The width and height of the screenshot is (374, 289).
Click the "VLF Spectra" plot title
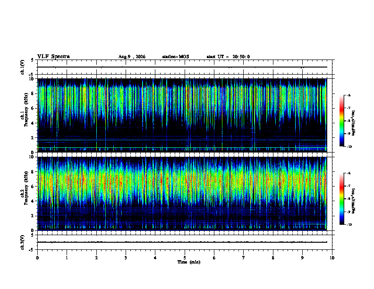coord(53,57)
